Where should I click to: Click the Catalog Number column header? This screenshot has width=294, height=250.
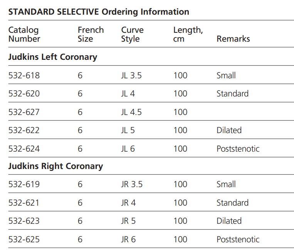24,34
